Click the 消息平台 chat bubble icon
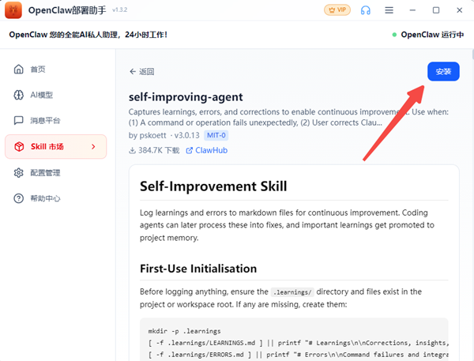This screenshot has height=361, width=474. [x=18, y=120]
